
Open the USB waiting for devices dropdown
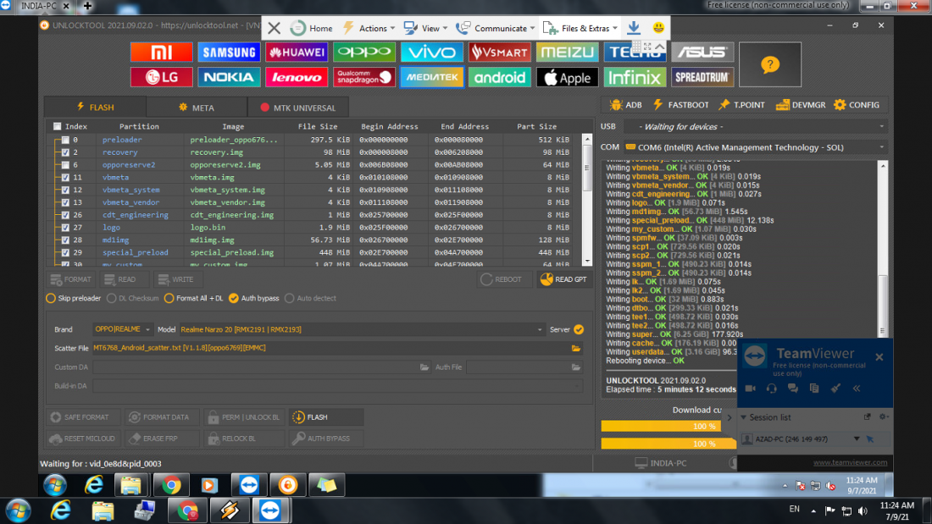757,126
